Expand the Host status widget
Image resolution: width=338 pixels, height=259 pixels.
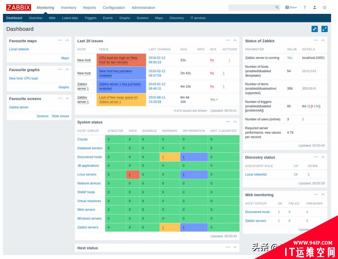[x=235, y=247]
